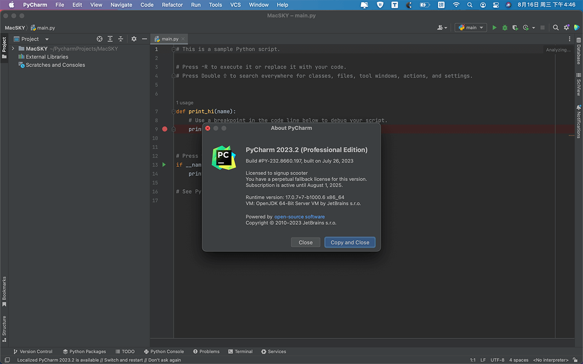This screenshot has height=364, width=583.
Task: Click the Copy and Close button
Action: coord(350,242)
